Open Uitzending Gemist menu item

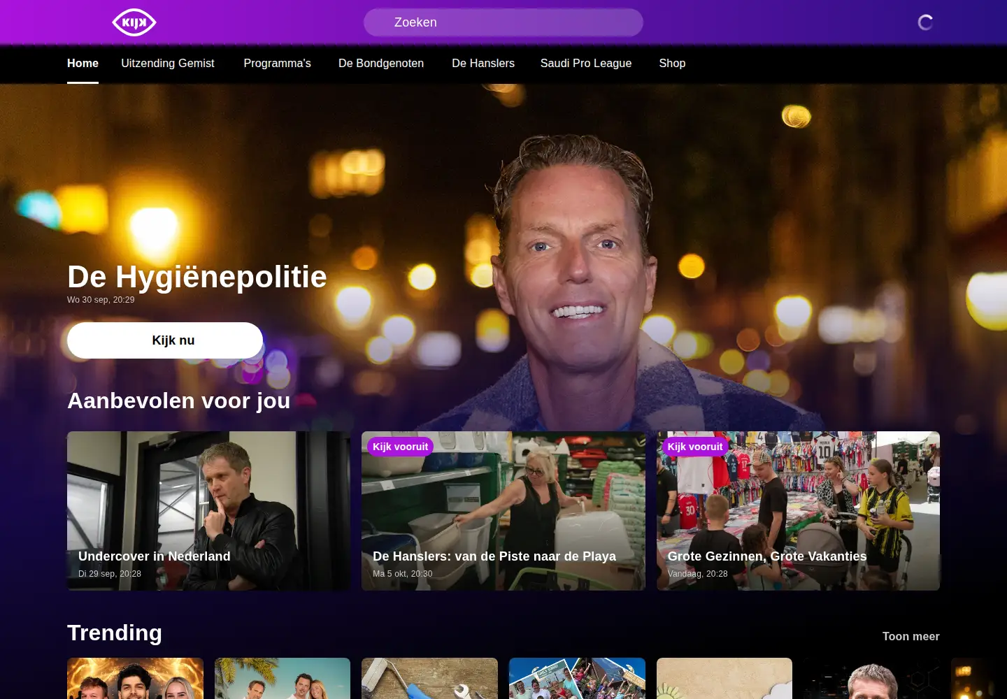tap(168, 64)
